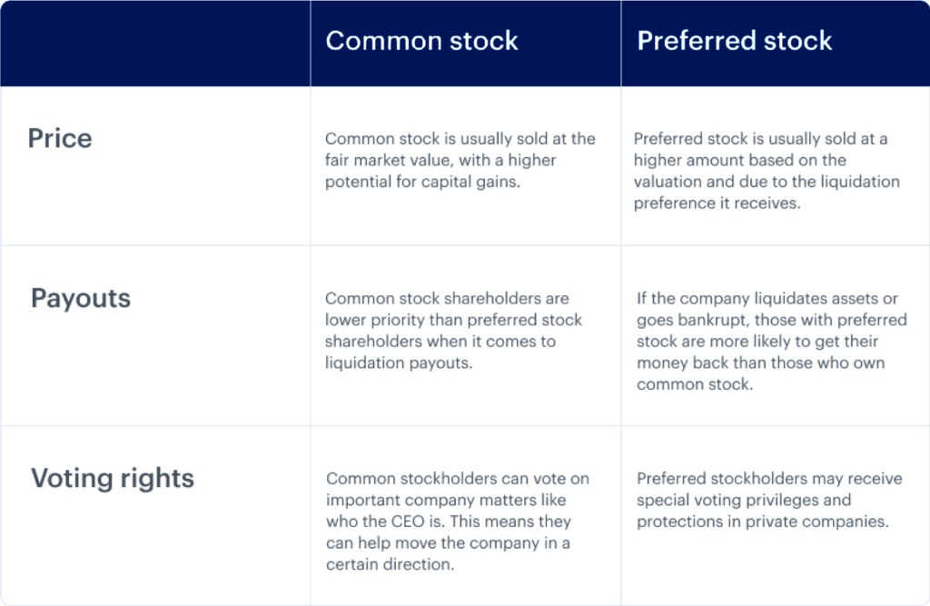Select the preferred stock payouts description paragraph
This screenshot has height=606, width=930.
coord(771,342)
